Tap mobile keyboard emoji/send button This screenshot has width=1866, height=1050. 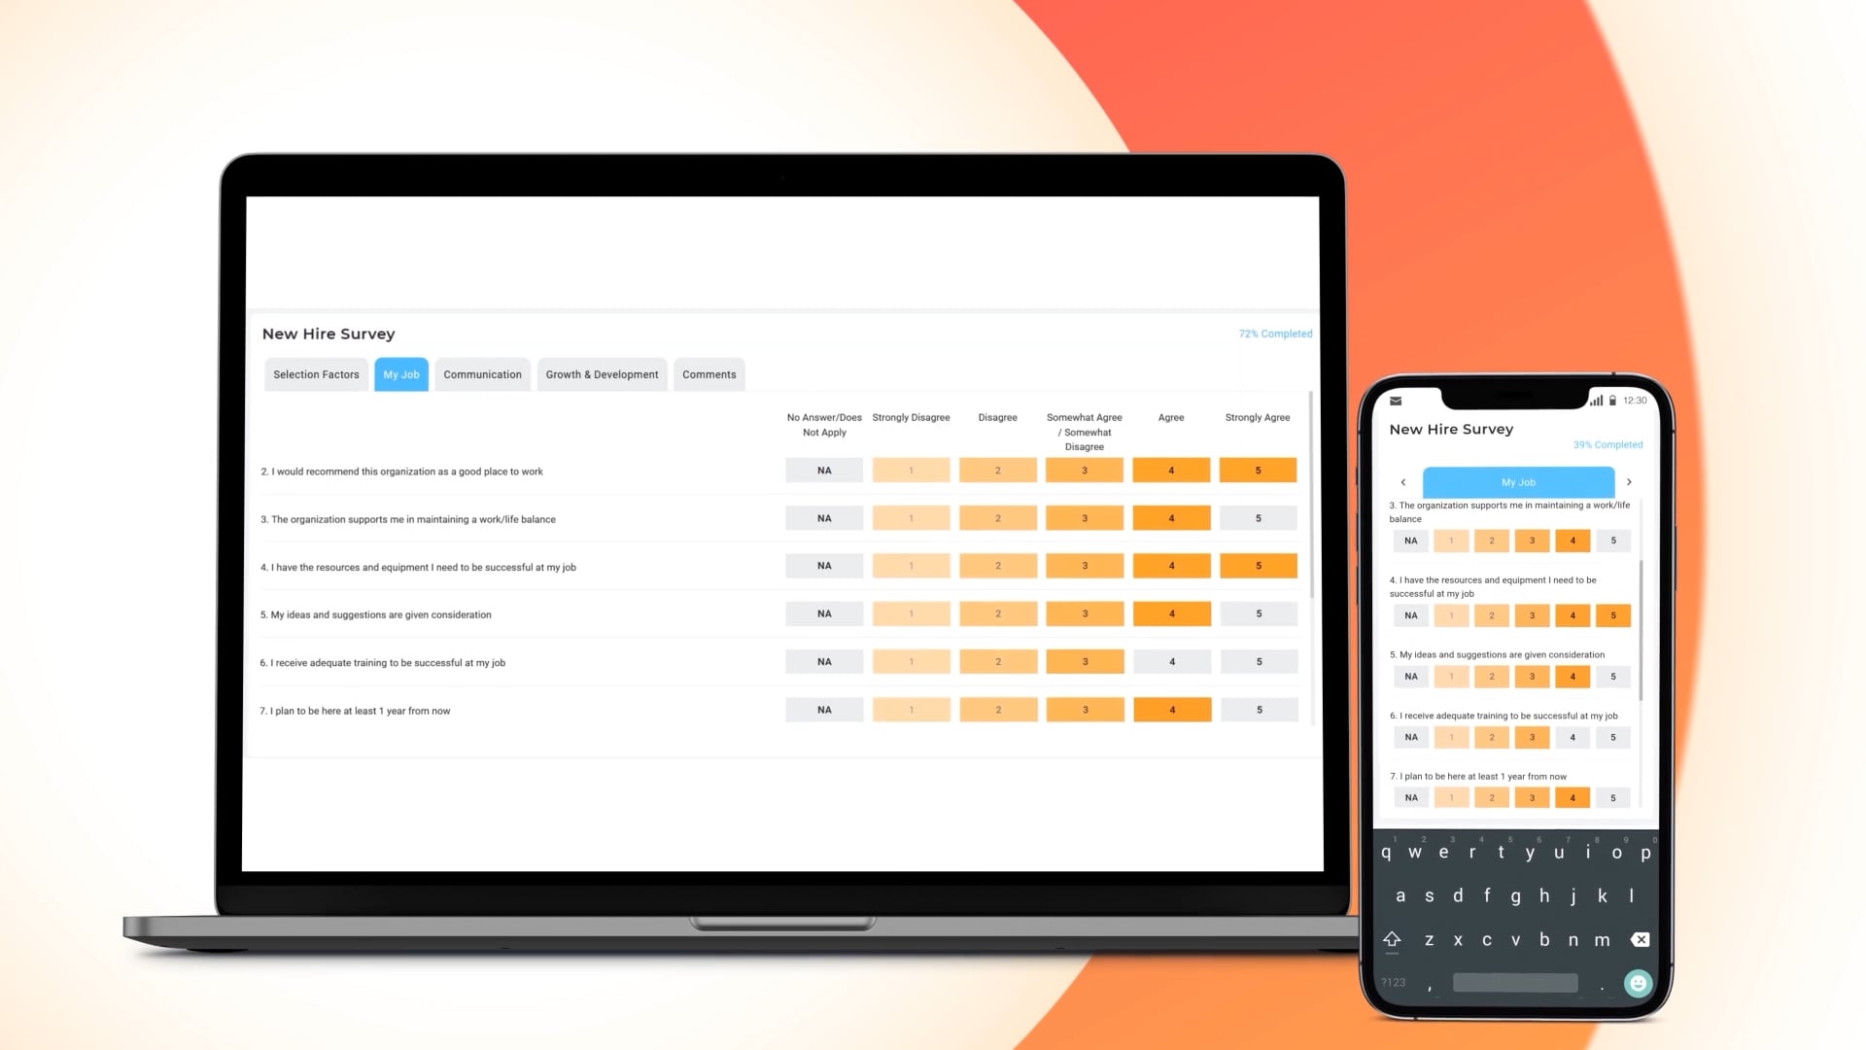(1640, 982)
